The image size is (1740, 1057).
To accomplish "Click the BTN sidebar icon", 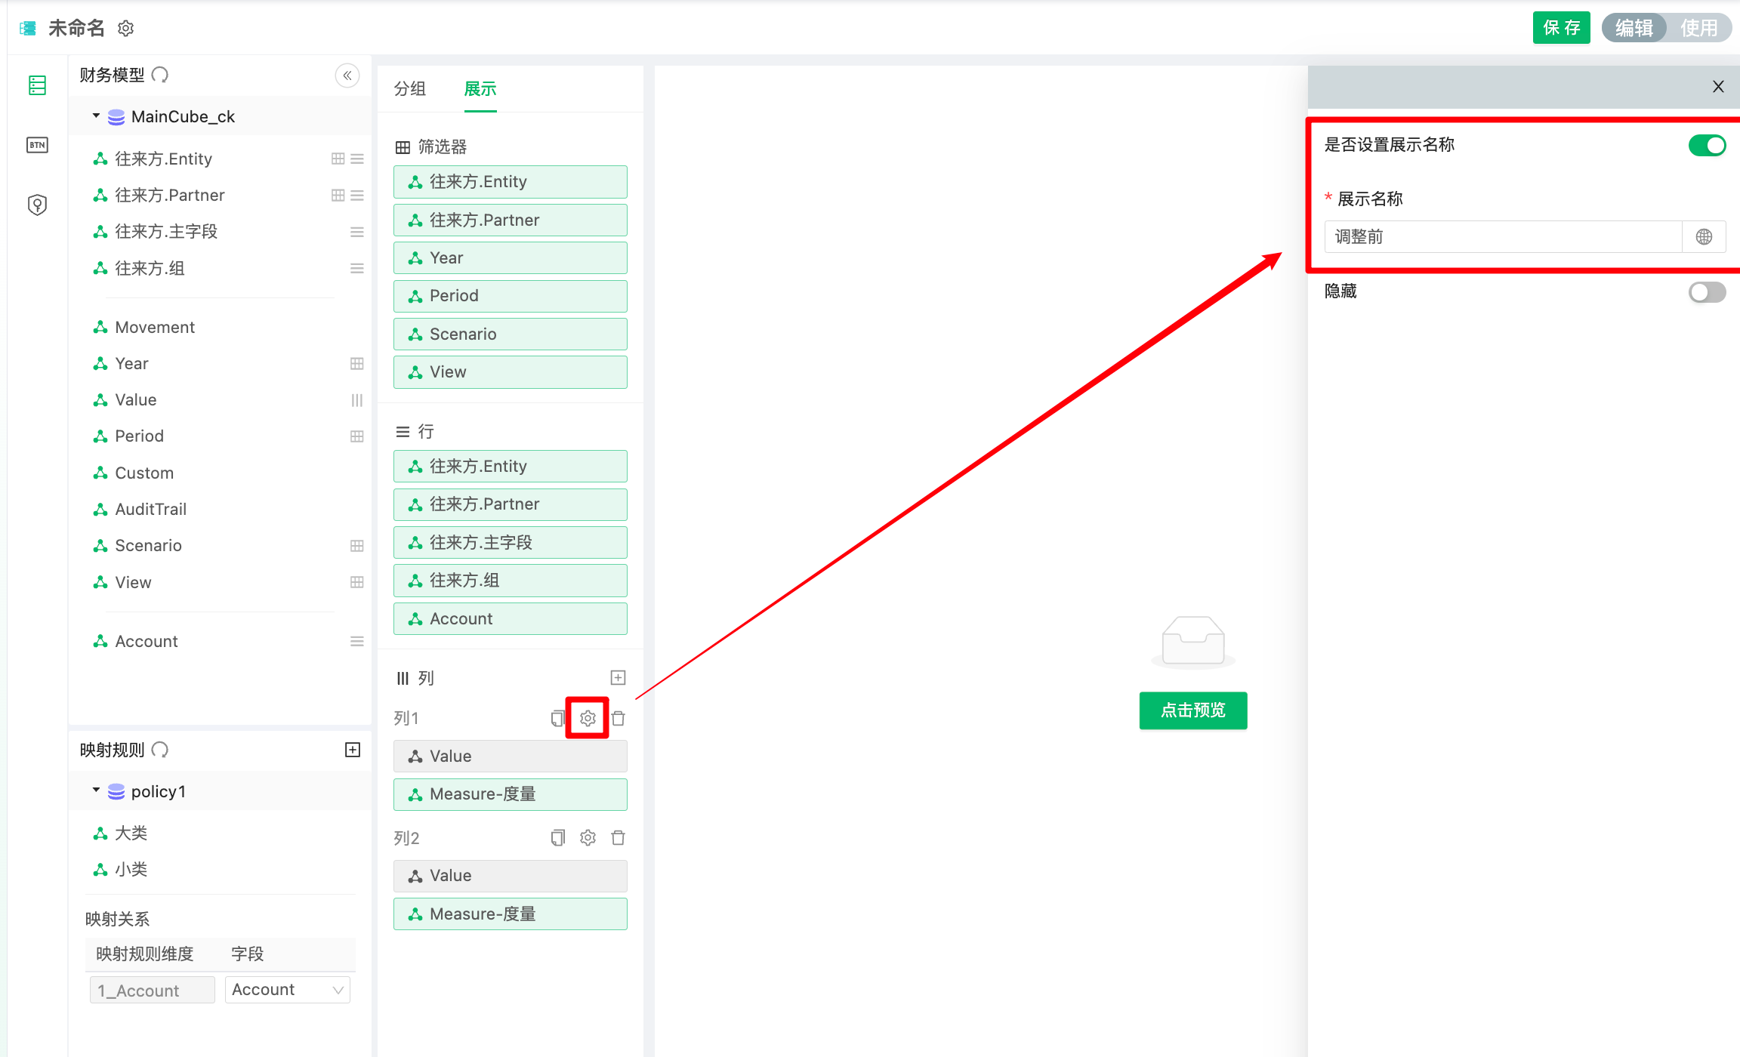I will (37, 145).
